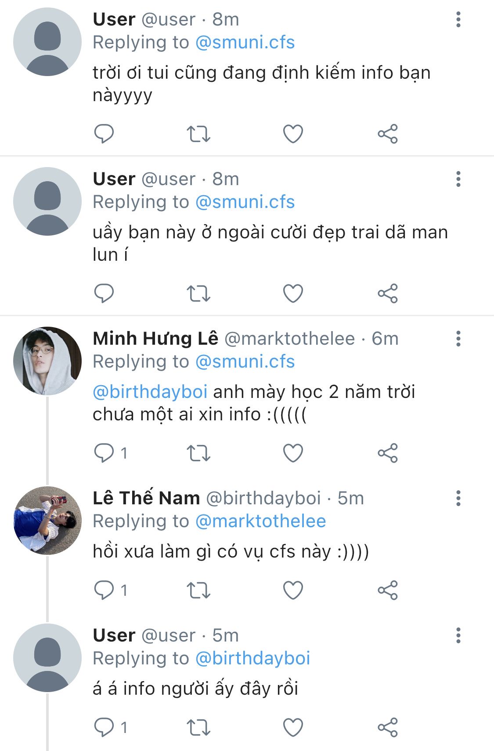494x751 pixels.
Task: Like Lê Thế Nam's reply
Action: pyautogui.click(x=293, y=590)
